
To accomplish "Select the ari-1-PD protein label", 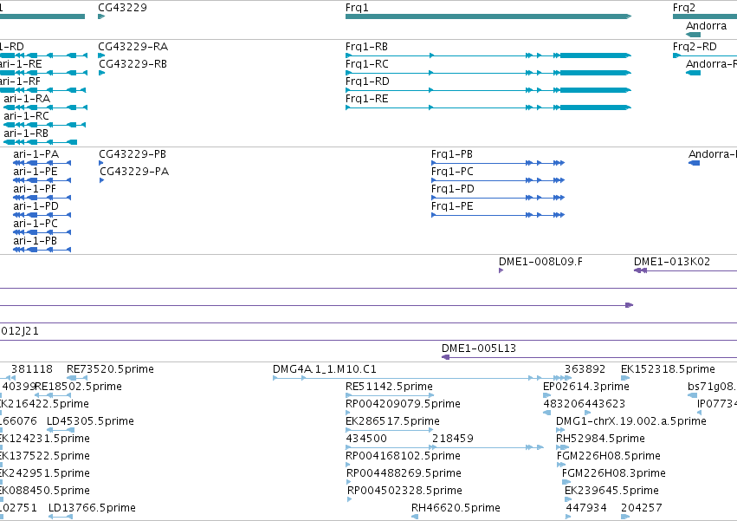I will click(x=36, y=206).
